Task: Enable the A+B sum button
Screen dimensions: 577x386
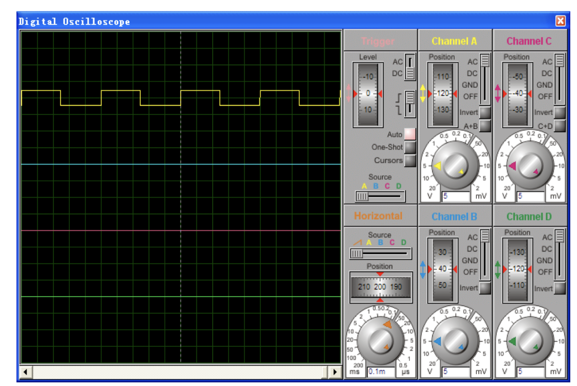Action: coord(485,126)
